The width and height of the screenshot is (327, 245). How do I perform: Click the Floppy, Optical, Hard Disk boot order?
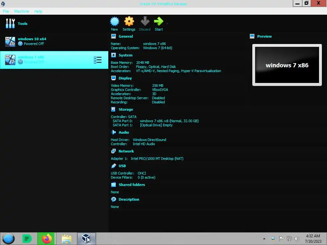[x=156, y=67]
